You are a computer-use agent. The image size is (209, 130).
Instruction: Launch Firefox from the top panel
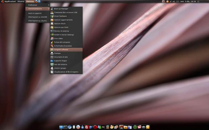(36, 1)
